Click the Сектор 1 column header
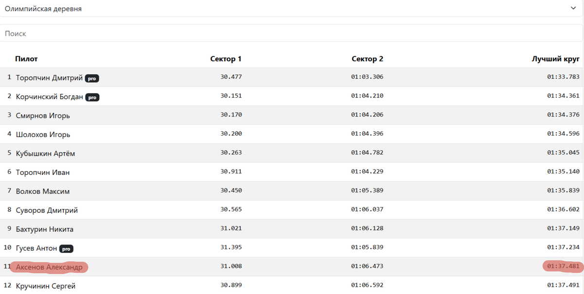This screenshot has height=294, width=584. 226,59
